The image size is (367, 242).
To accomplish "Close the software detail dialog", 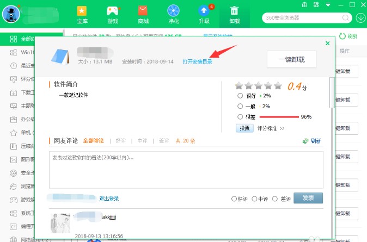I will coord(327,43).
